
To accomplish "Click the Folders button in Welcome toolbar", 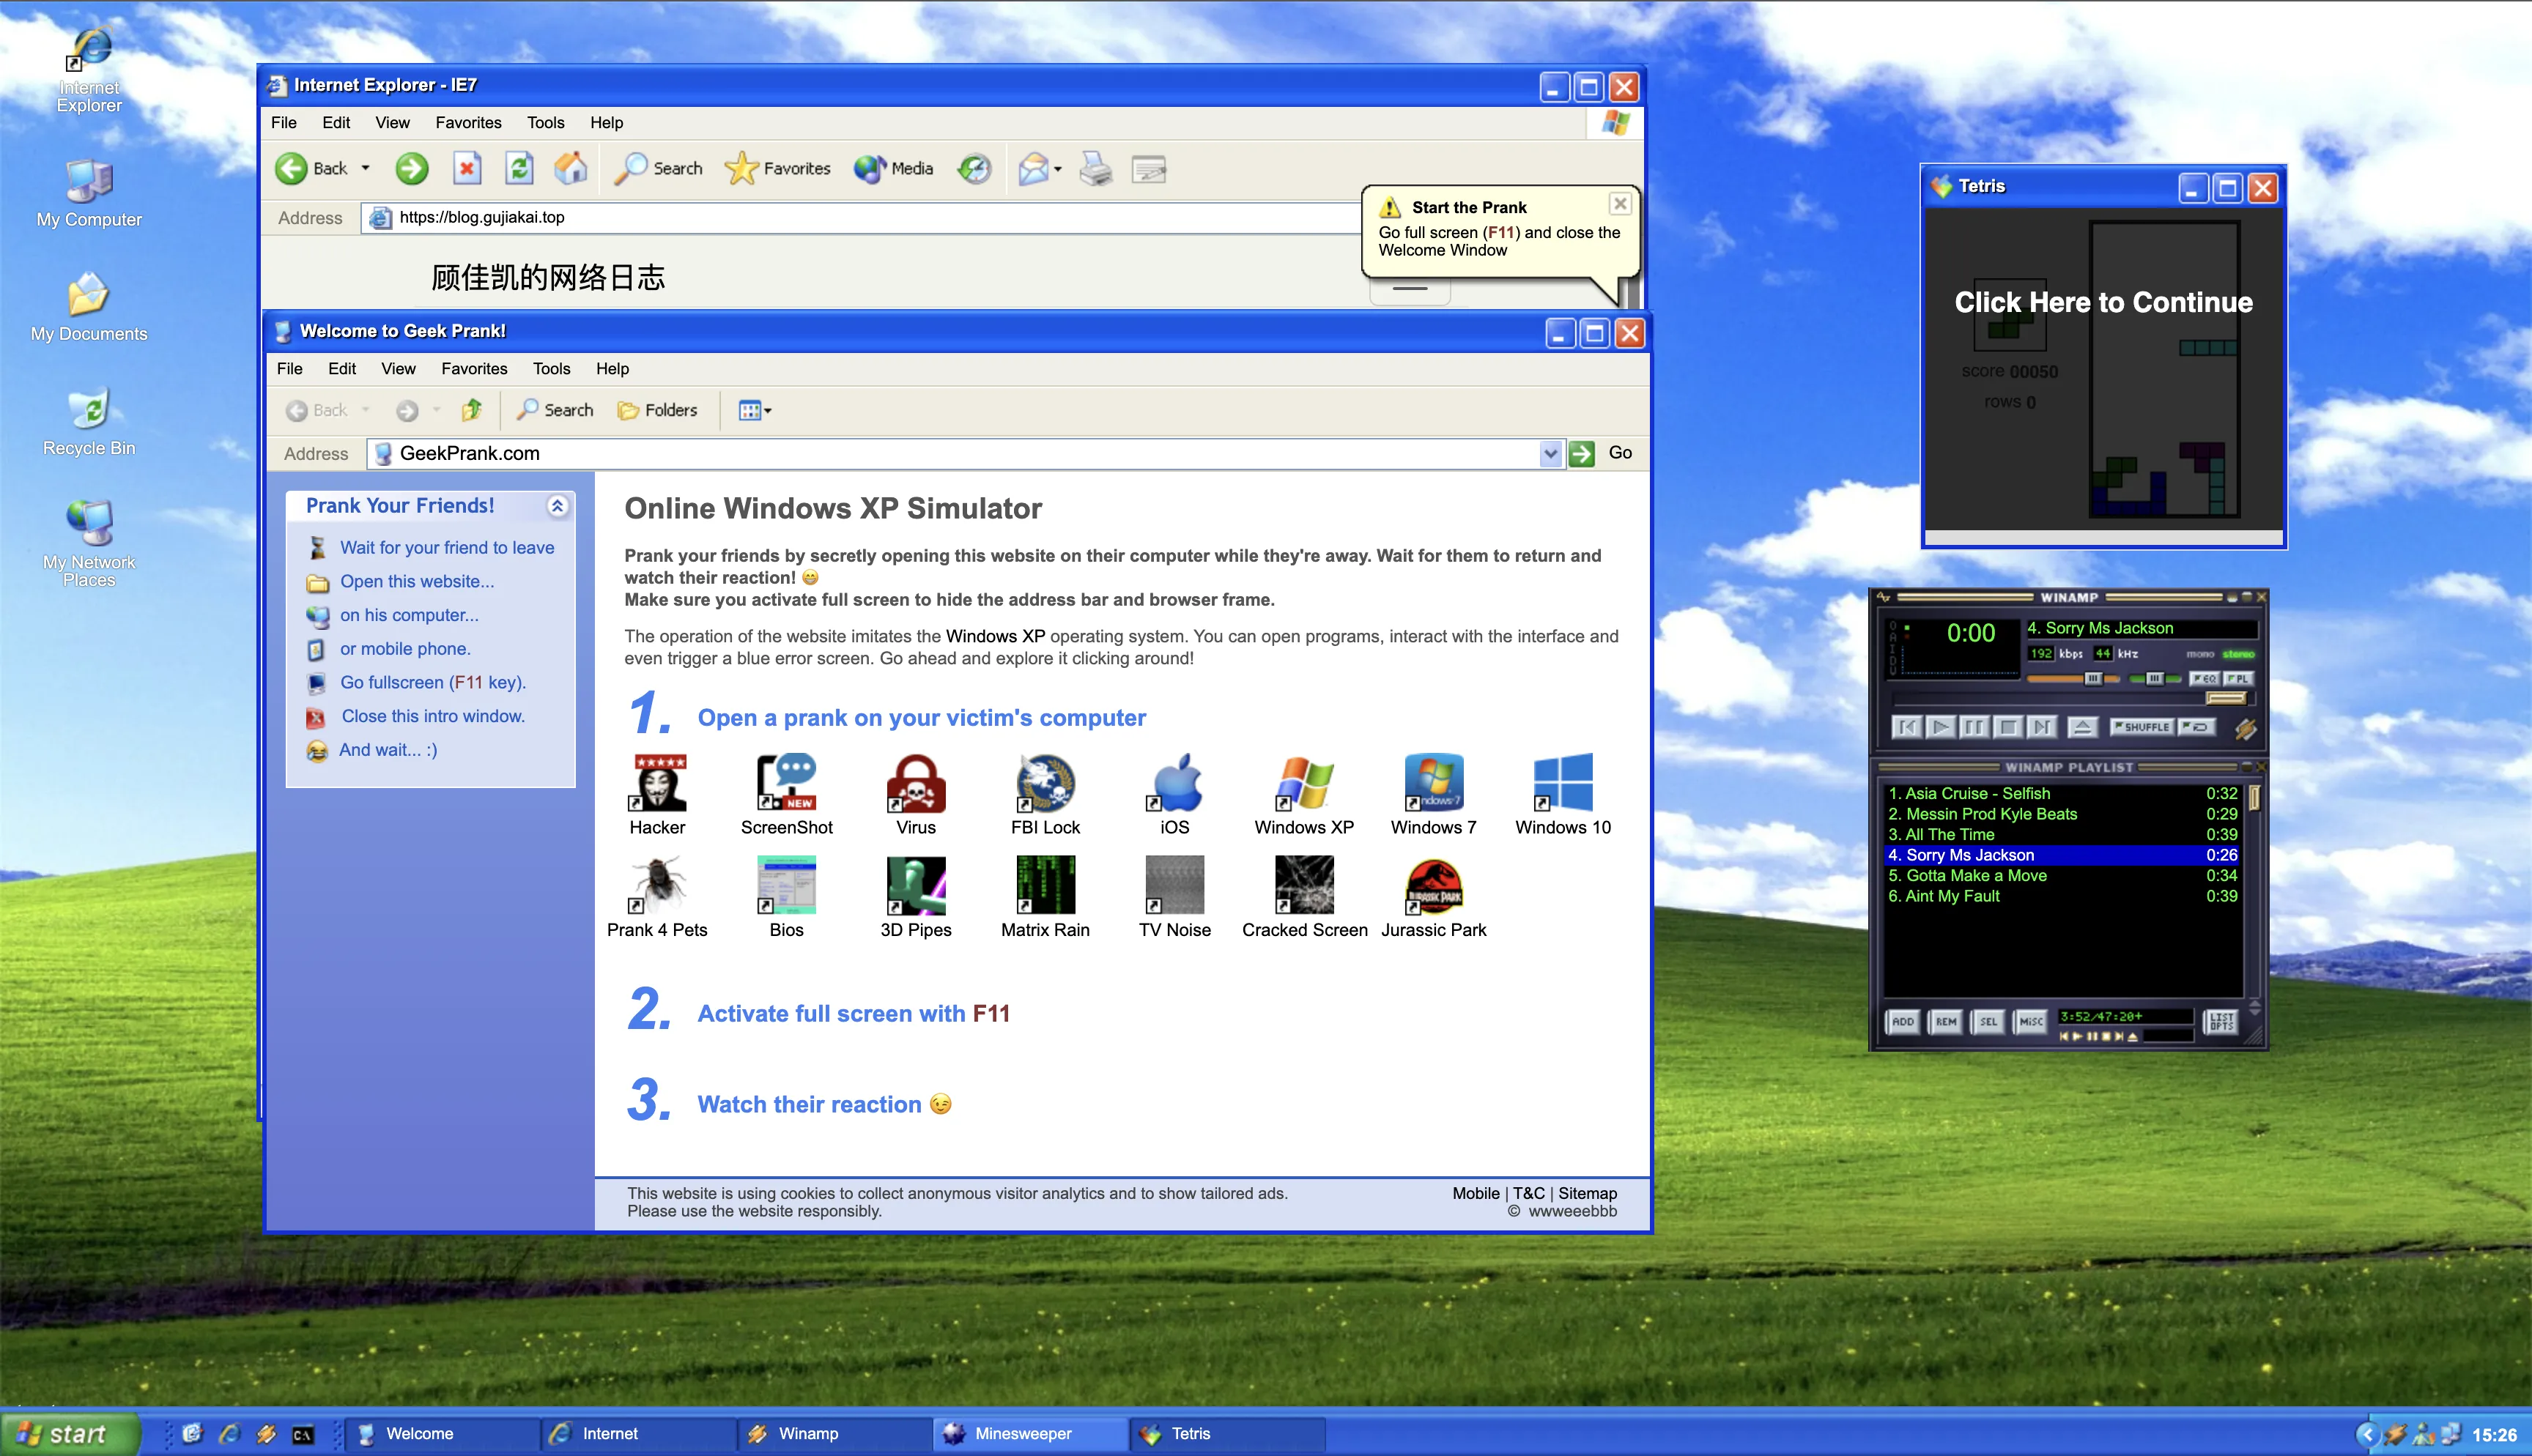I will pos(657,410).
